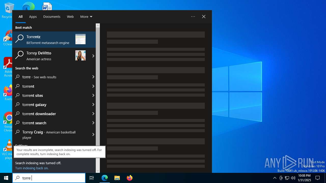Open the search options ellipsis menu

click(193, 17)
